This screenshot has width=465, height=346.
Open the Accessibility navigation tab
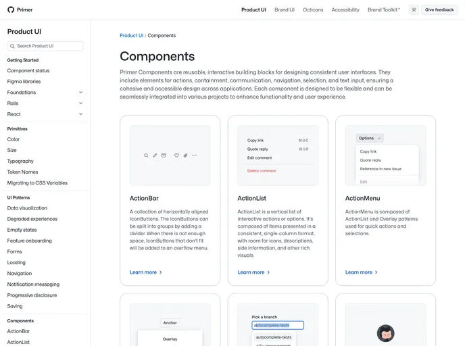click(x=345, y=9)
